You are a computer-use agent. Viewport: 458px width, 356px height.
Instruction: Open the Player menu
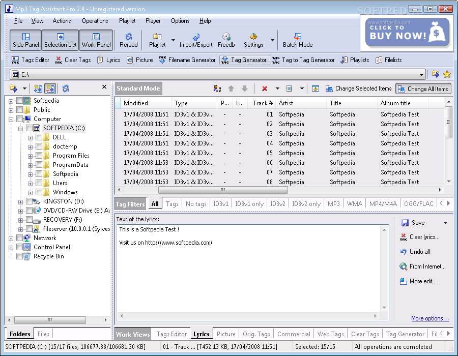pyautogui.click(x=153, y=21)
